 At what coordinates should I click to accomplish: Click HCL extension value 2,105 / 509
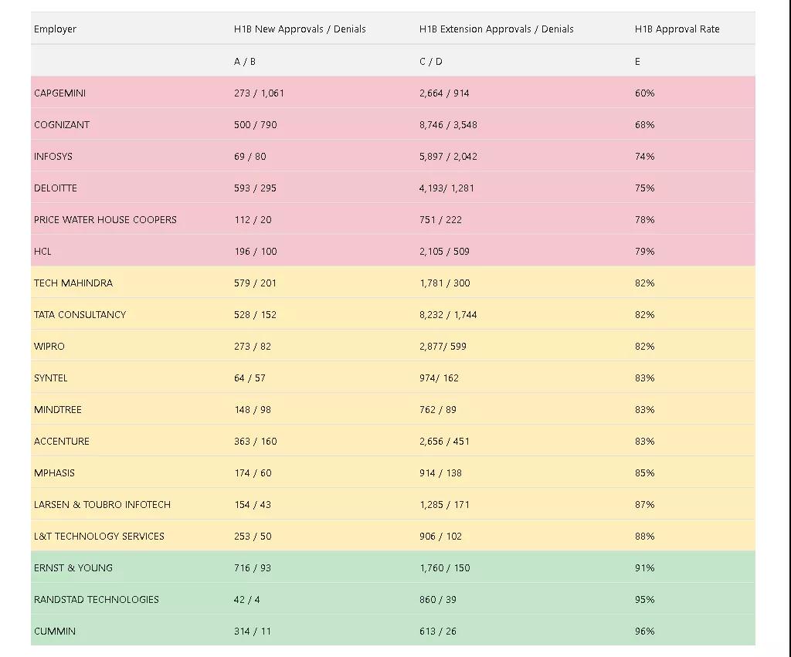[x=444, y=252]
